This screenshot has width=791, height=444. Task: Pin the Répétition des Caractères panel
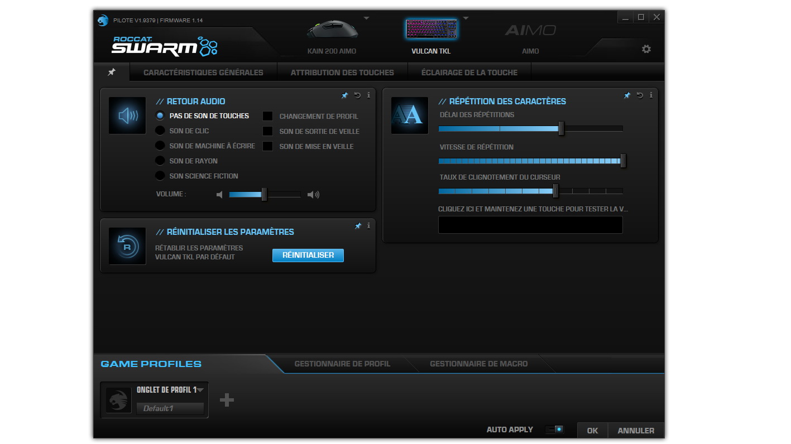click(626, 95)
